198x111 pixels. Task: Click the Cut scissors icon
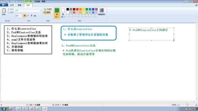(x=9, y=9)
